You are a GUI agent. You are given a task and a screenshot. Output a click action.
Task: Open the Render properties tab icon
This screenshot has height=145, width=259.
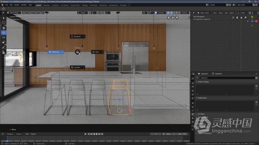click(193, 83)
